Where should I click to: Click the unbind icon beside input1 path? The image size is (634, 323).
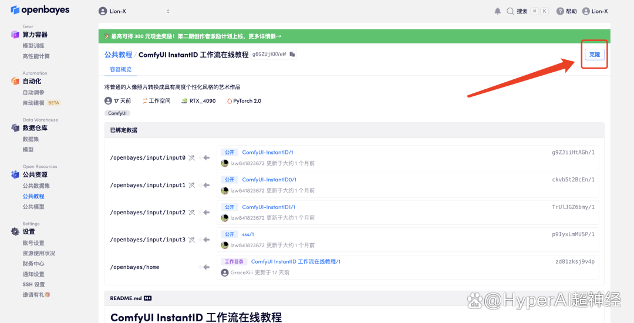191,185
